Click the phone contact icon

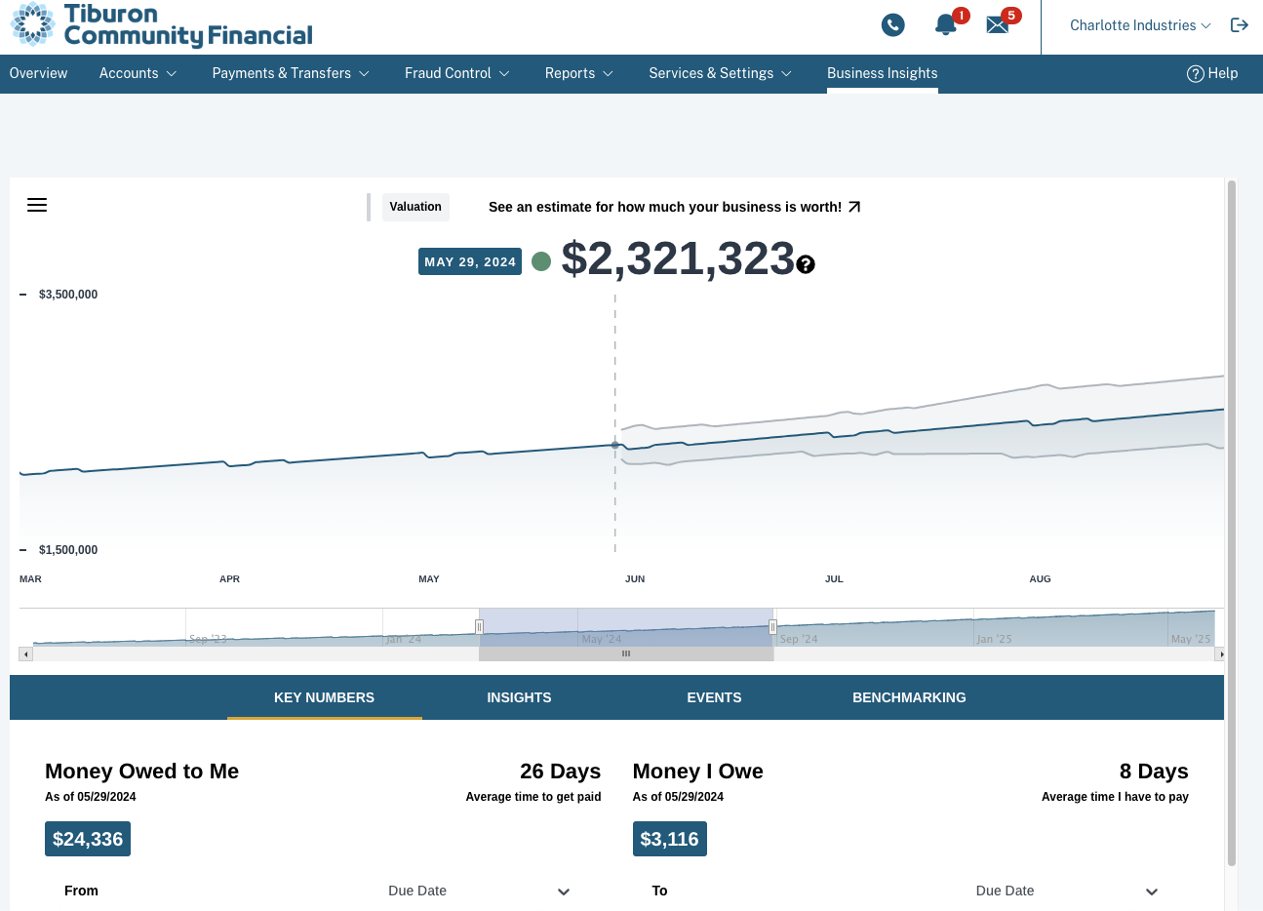point(892,24)
